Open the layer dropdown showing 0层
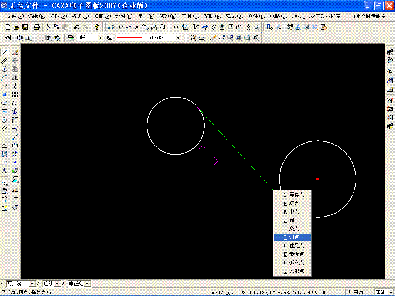 (100, 38)
